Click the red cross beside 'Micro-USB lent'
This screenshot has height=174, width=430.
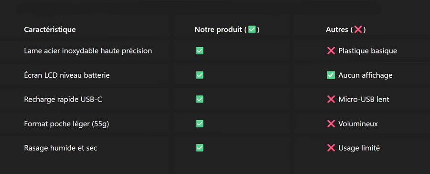coord(331,99)
